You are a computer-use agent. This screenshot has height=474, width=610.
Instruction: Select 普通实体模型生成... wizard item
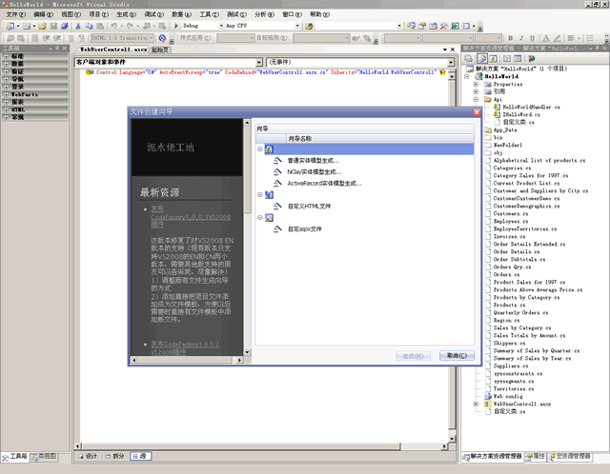coord(313,161)
